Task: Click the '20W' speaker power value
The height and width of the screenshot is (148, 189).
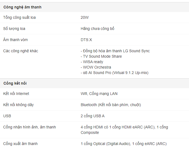Action: pos(85,17)
